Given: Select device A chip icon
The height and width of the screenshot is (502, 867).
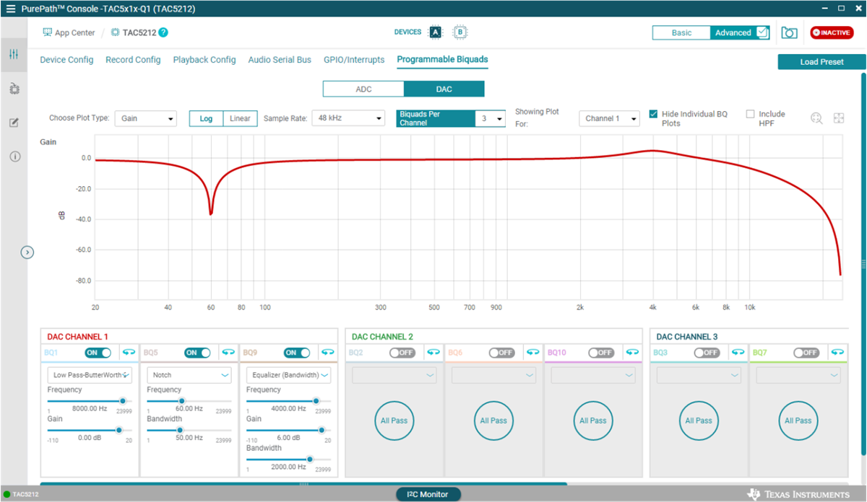Looking at the screenshot, I should pyautogui.click(x=435, y=32).
